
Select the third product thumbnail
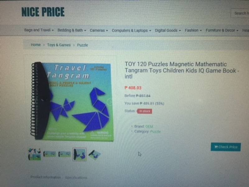(x=64, y=154)
